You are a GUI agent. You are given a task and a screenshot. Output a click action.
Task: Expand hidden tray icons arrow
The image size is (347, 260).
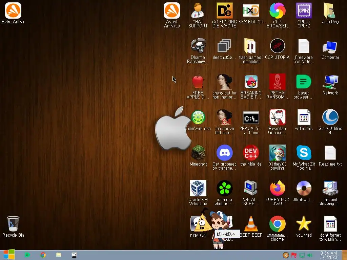[286, 255]
